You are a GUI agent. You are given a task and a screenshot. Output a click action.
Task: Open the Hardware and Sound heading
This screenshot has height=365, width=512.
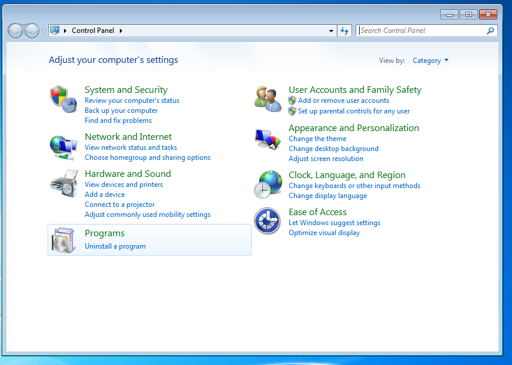tap(128, 174)
